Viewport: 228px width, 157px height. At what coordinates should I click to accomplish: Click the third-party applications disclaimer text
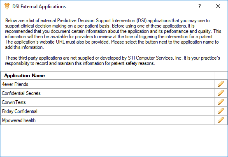[112, 60]
